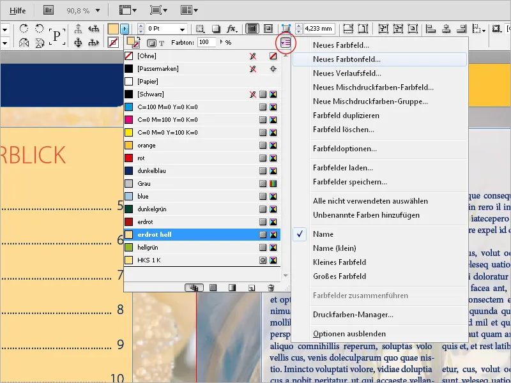
Task: Open Druckfarben-Manager... from menu
Action: coord(379,315)
